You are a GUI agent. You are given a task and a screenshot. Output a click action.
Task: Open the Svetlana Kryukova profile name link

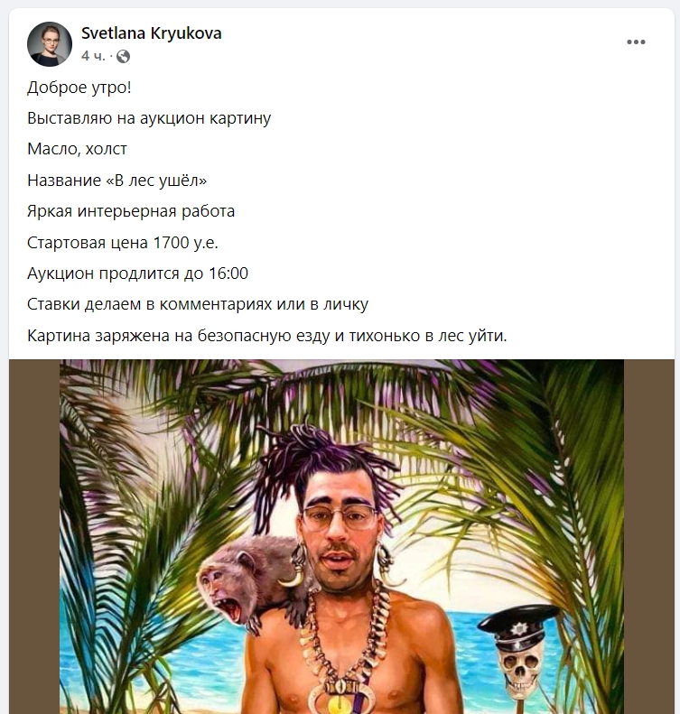(x=151, y=33)
